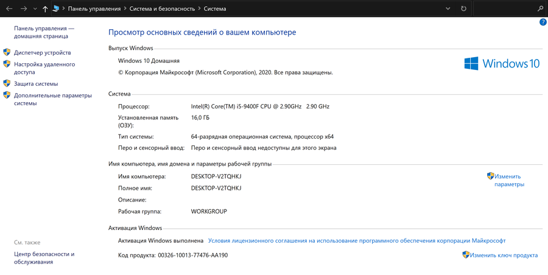The width and height of the screenshot is (548, 275).
Task: Open Настройка удаленного доступа link
Action: 44,68
